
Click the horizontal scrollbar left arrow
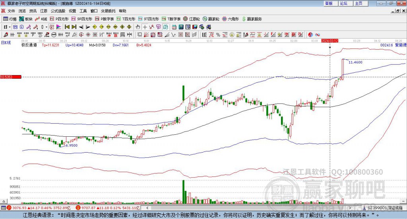click(147, 208)
